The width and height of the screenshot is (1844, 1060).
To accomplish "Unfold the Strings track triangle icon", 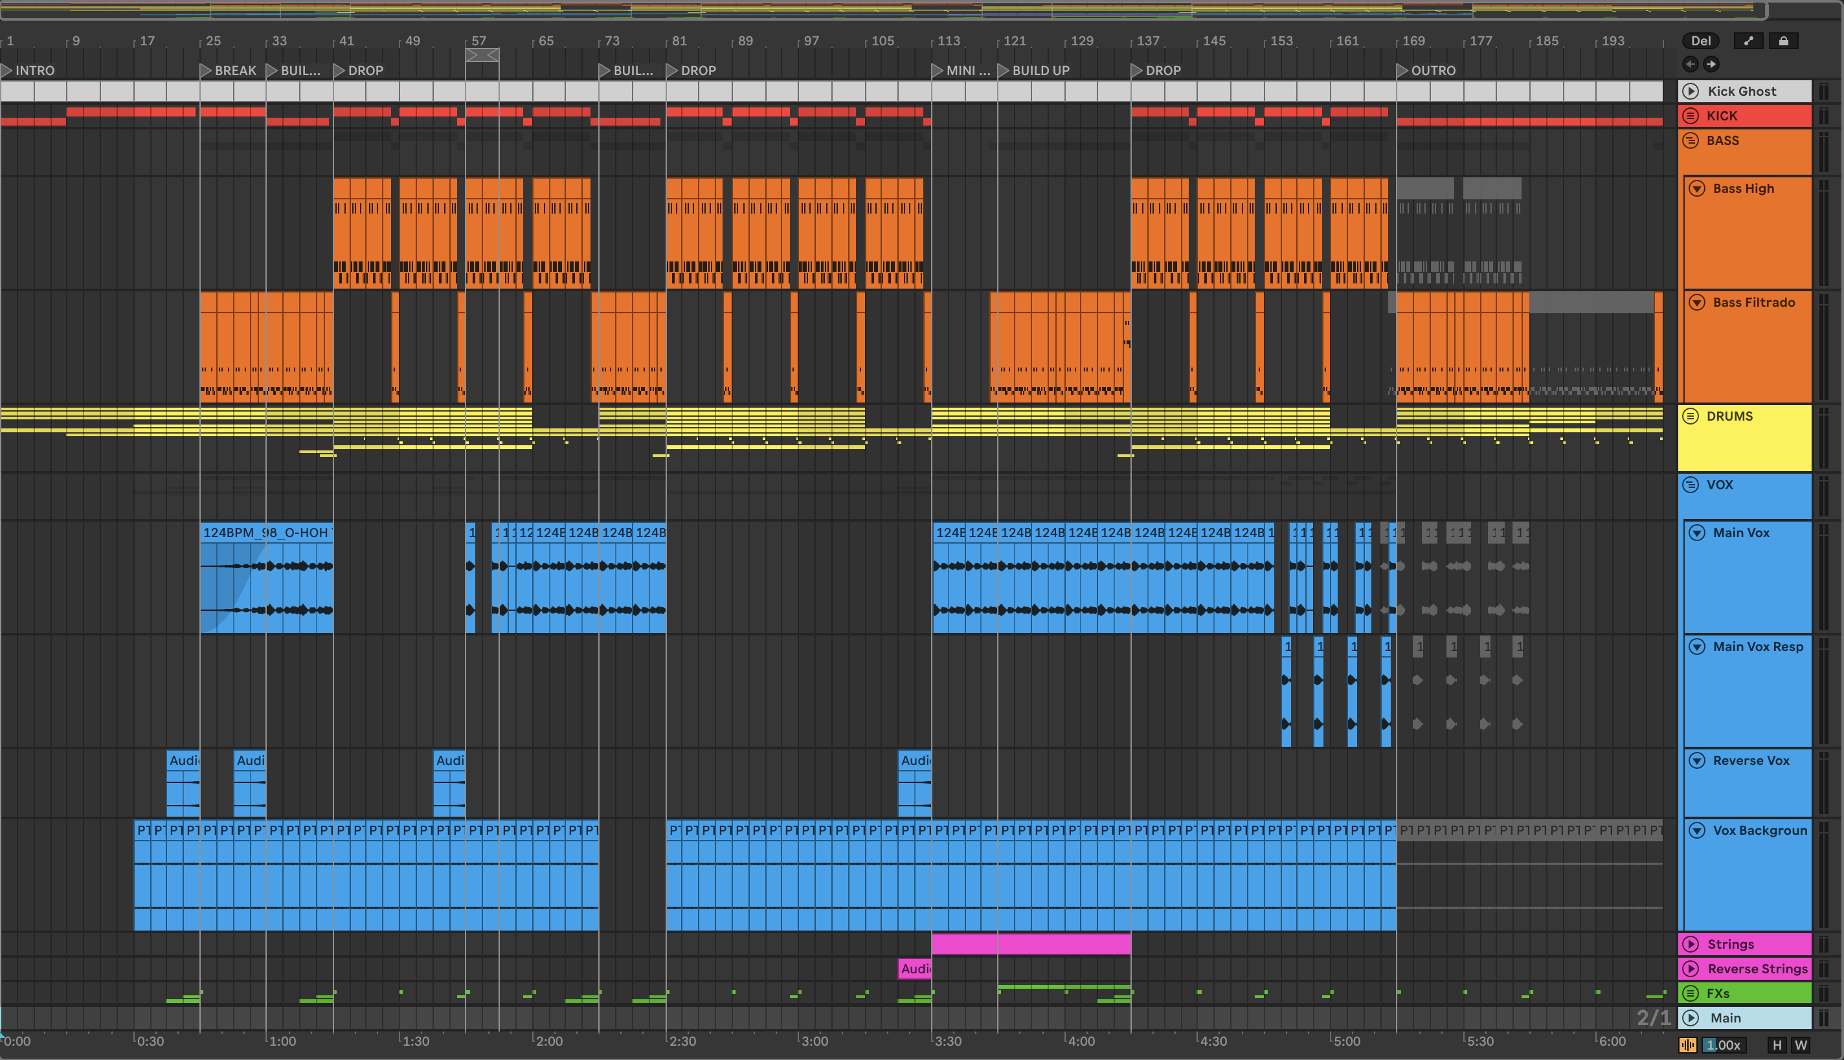I will click(1691, 944).
